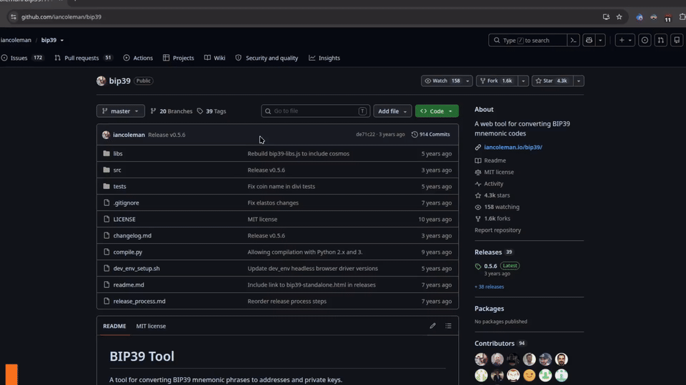The width and height of the screenshot is (686, 385).
Task: Open the command palette icon beside search
Action: (x=573, y=40)
